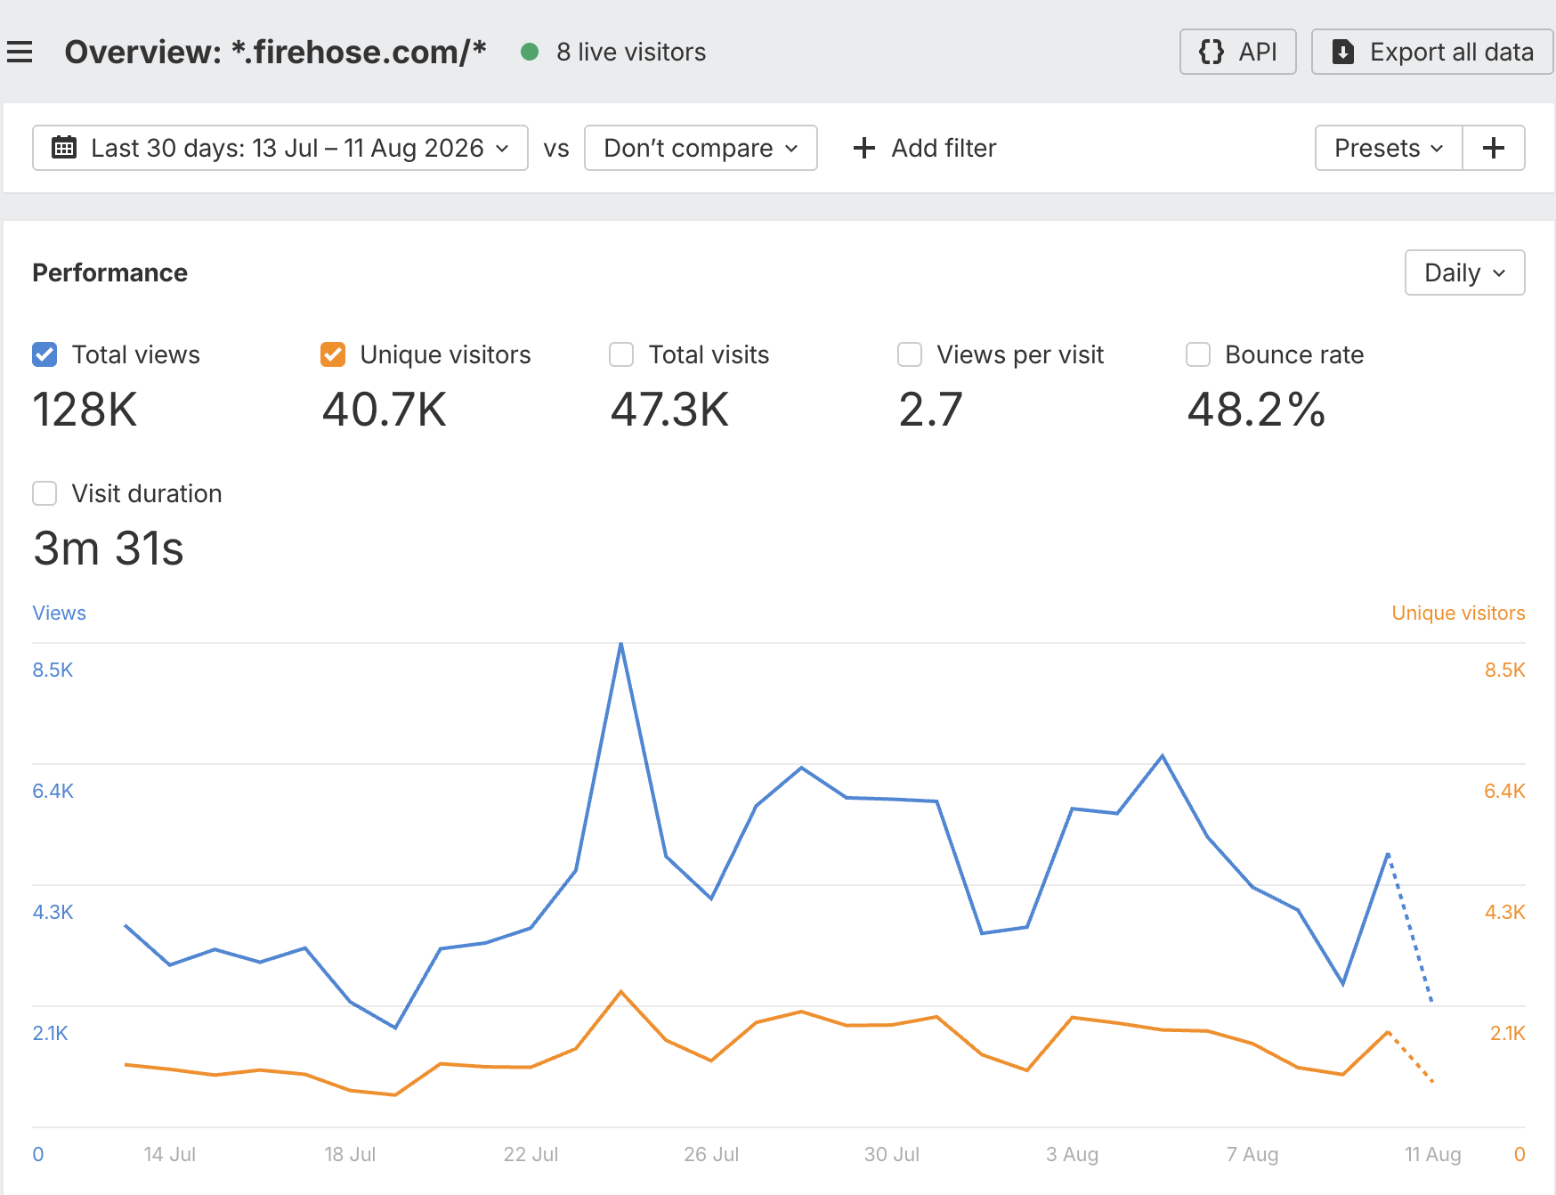Click the Overview: *.firehose.com/* title
Image resolution: width=1556 pixels, height=1195 pixels.
click(275, 52)
